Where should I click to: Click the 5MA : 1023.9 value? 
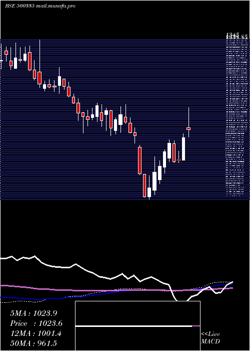pyautogui.click(x=33, y=313)
